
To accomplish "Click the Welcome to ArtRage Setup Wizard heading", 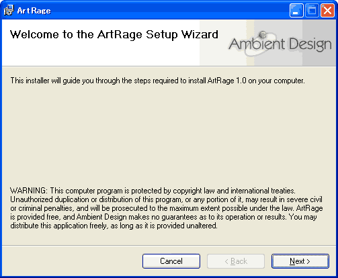I will tap(114, 35).
